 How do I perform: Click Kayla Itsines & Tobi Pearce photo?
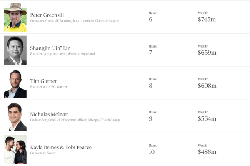click(15, 149)
